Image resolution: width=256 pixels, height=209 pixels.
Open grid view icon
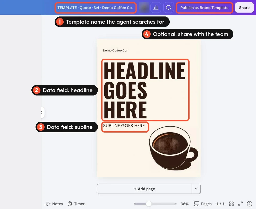tap(231, 204)
